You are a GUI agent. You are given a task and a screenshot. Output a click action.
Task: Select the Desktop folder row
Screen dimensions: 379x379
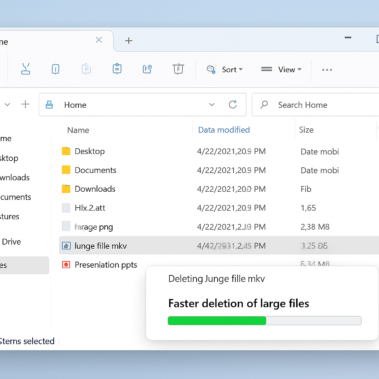(219, 151)
